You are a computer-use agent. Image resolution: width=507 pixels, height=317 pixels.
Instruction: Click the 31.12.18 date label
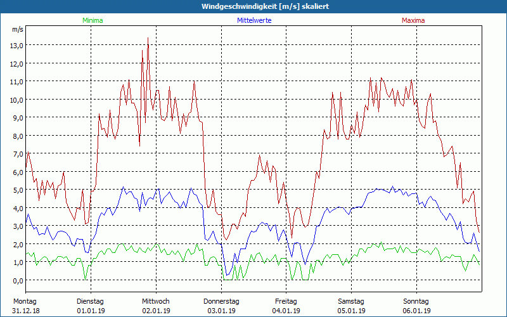[26, 311]
